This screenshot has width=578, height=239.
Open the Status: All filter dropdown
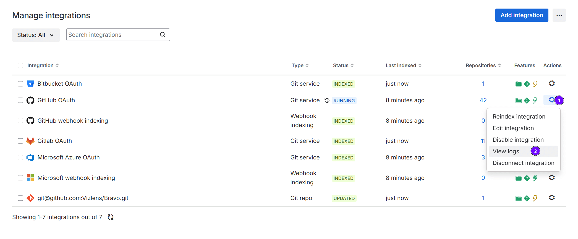[36, 35]
